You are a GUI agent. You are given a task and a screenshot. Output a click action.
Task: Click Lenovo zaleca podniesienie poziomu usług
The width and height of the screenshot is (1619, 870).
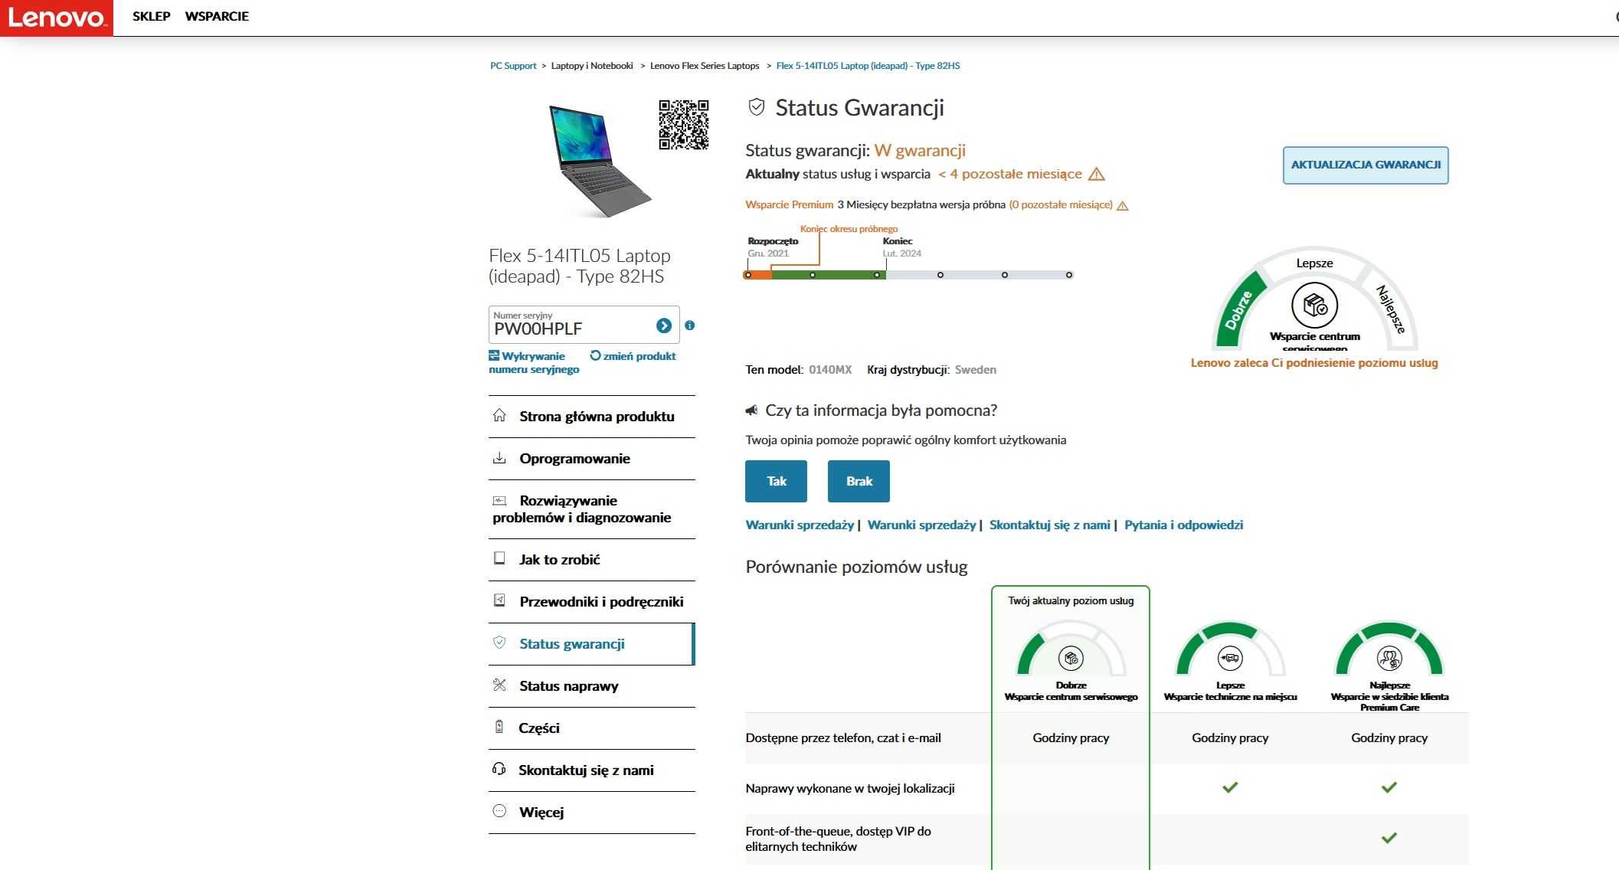(1314, 363)
